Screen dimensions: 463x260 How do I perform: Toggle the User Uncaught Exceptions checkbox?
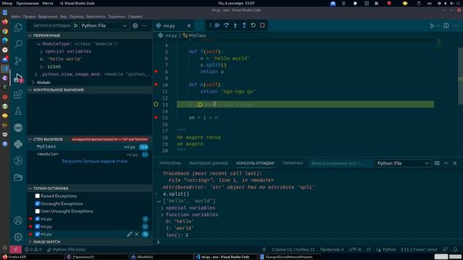tap(38, 211)
